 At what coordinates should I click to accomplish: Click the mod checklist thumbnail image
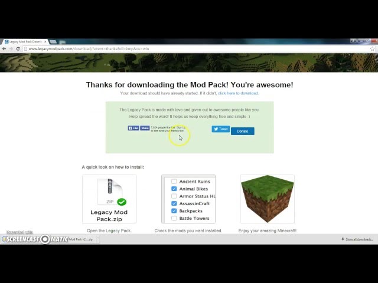[x=188, y=199]
